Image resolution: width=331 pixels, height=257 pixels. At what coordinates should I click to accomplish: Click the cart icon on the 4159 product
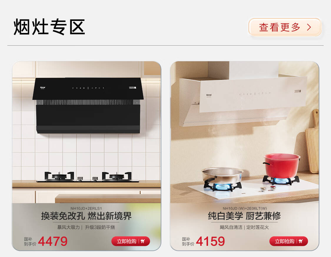pyautogui.click(x=301, y=241)
